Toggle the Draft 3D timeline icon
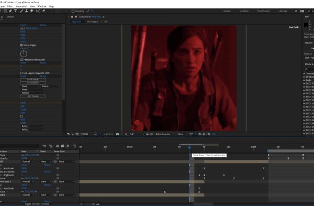The height and width of the screenshot is (206, 314). [51, 146]
